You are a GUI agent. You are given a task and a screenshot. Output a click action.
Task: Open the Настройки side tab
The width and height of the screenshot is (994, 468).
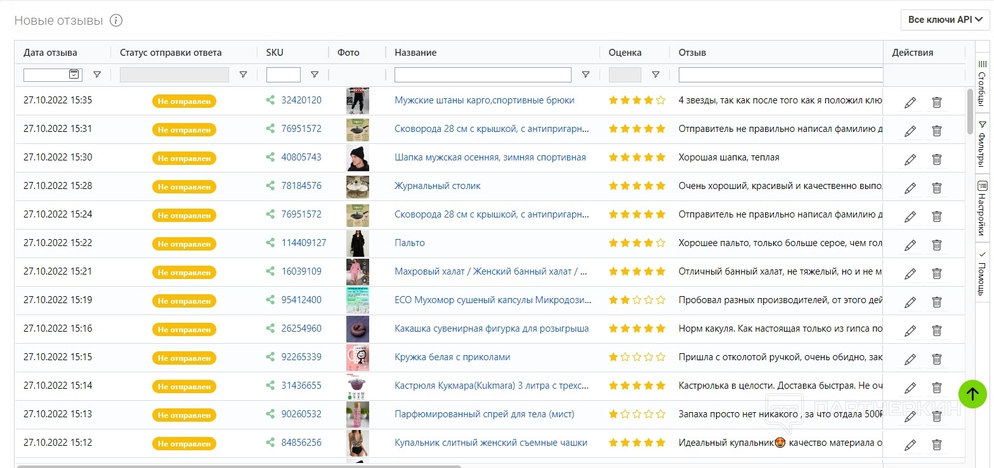coord(982,207)
